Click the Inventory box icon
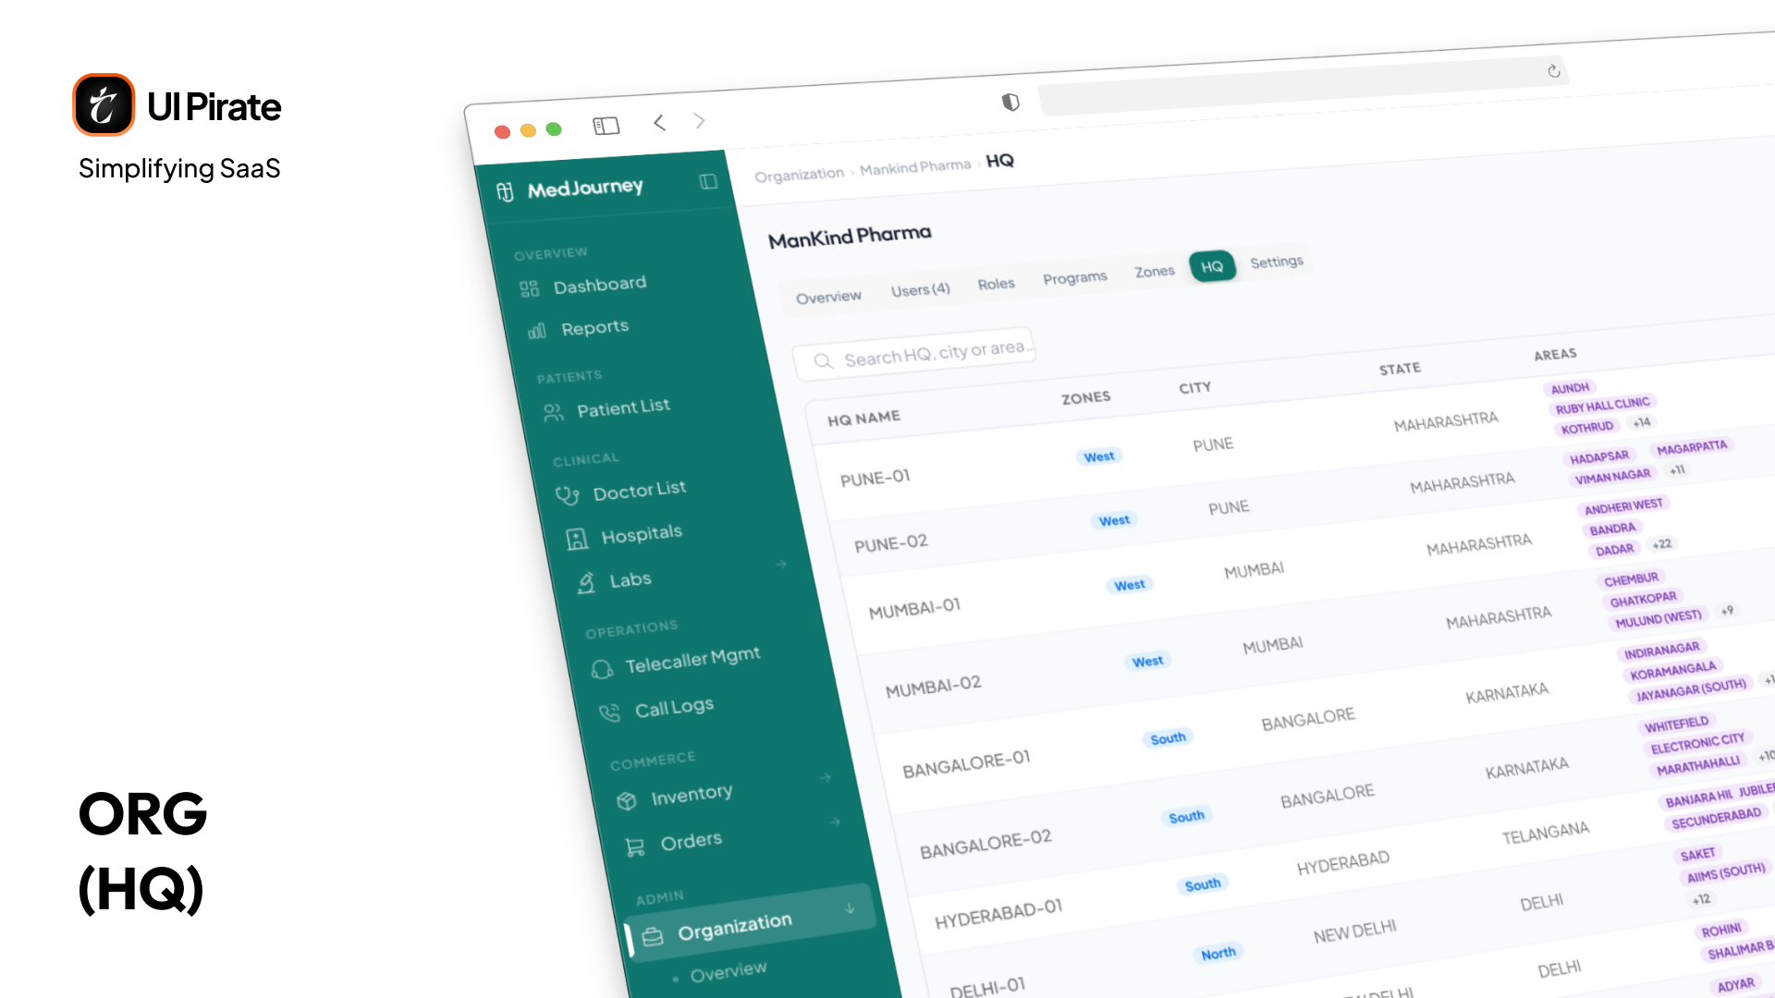 627,800
